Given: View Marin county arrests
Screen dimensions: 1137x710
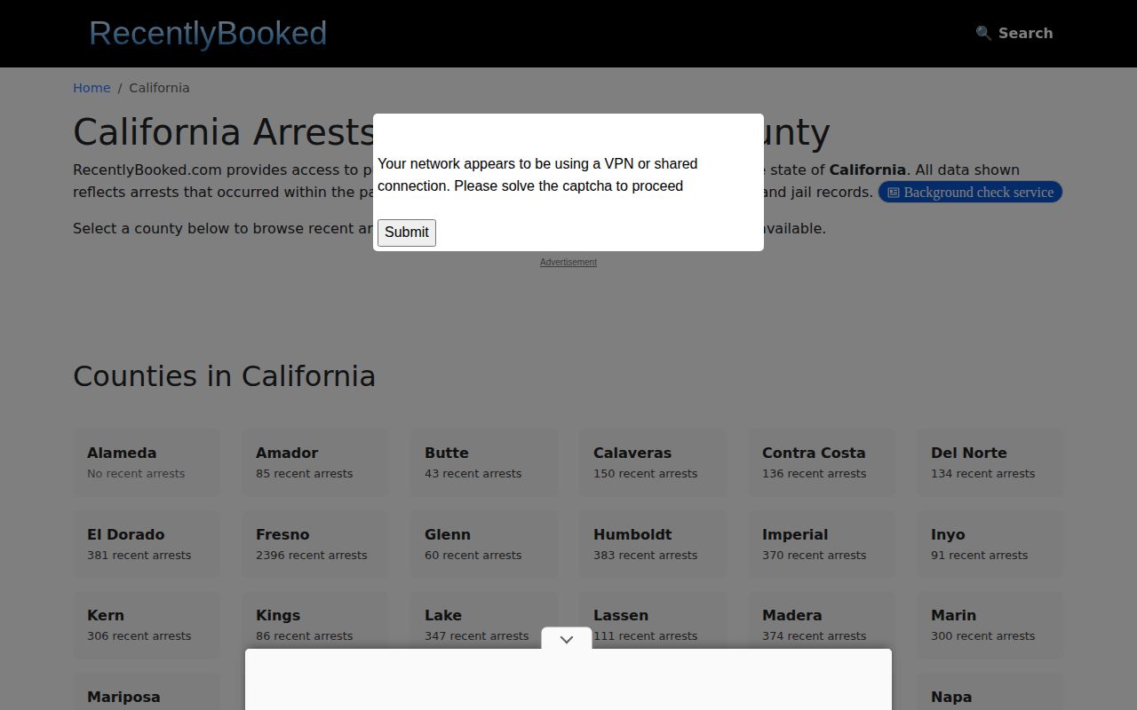Looking at the screenshot, I should point(990,625).
